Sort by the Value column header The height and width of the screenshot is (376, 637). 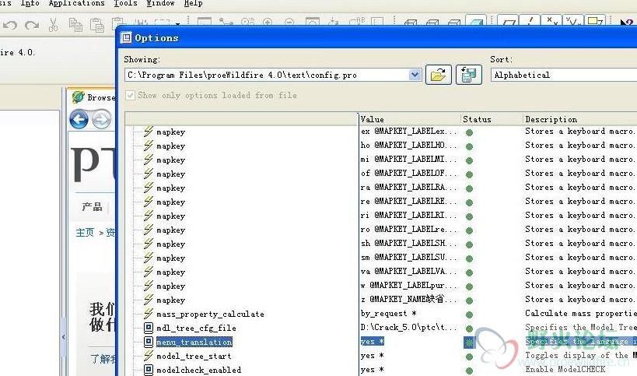[x=410, y=119]
